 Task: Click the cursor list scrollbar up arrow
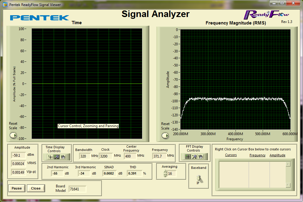point(288,164)
